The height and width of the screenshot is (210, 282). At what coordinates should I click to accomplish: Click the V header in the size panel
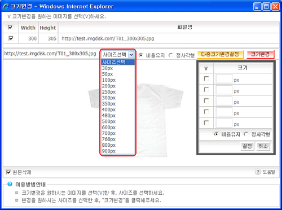pos(206,68)
